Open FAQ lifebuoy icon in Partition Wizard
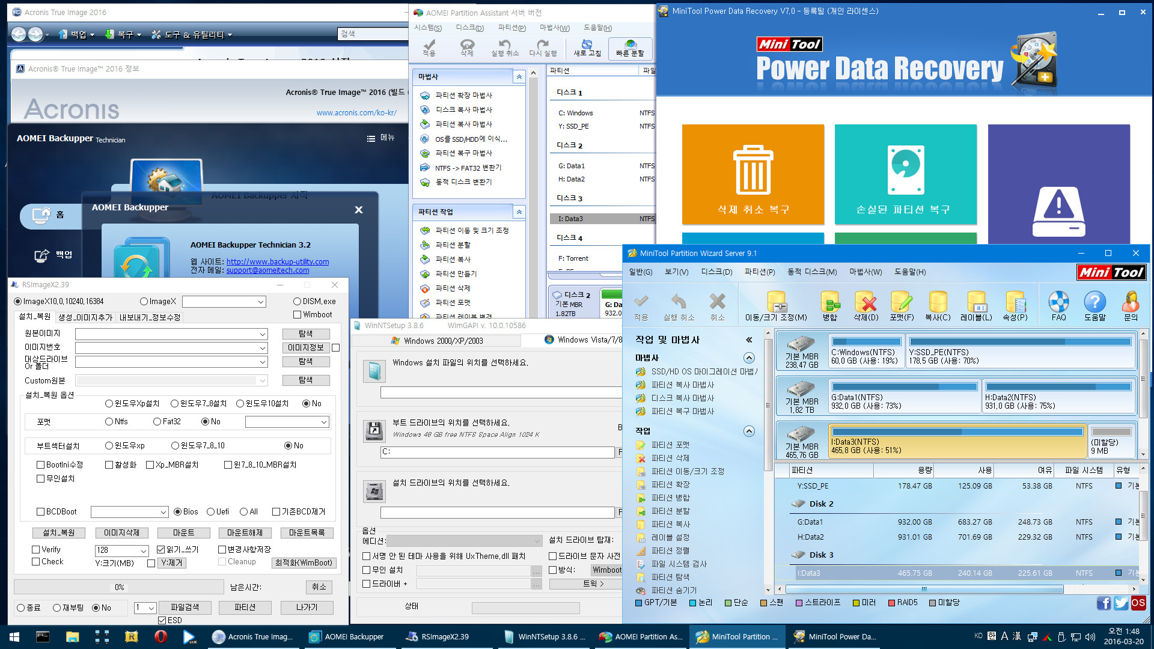Screen dimensions: 1154x649 1058,306
